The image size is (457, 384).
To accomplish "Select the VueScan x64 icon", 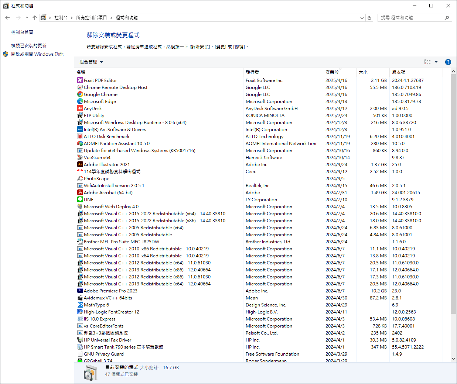I will (80, 157).
